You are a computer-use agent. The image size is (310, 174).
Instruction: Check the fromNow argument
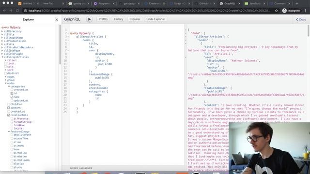pos(12,125)
